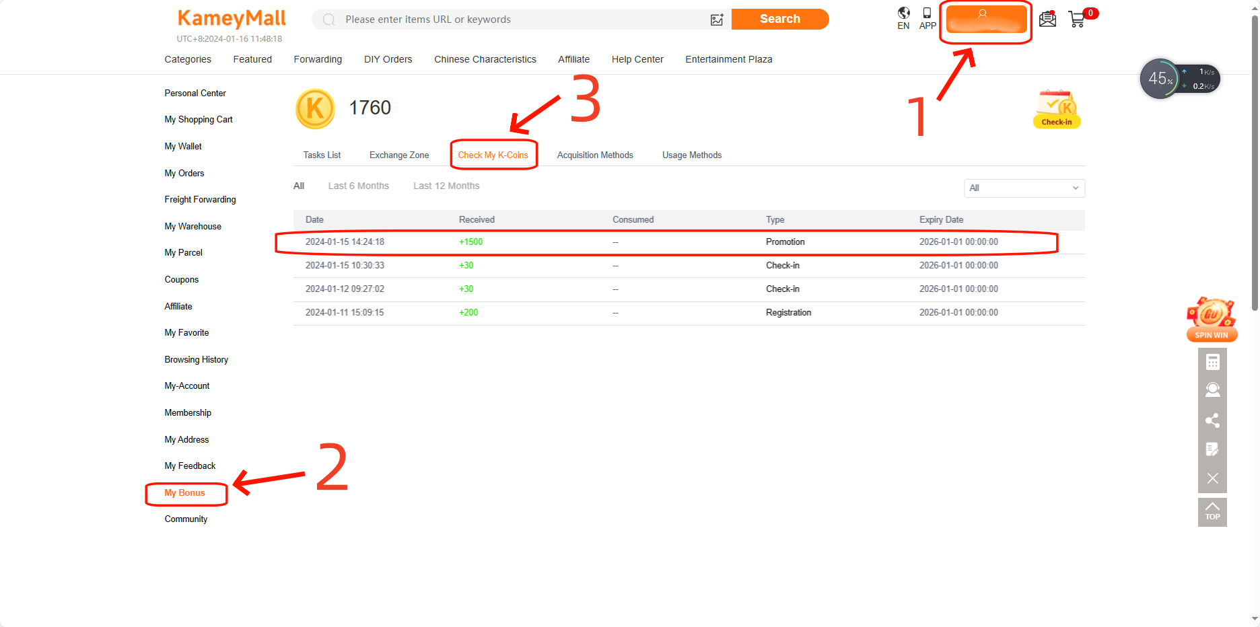
Task: Open the Forwarding menu
Action: point(318,59)
